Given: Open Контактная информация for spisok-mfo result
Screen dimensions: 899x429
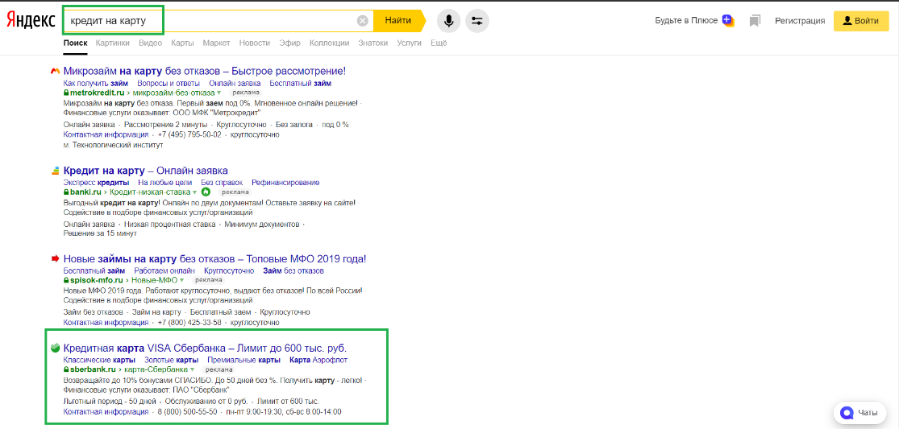Looking at the screenshot, I should [106, 323].
